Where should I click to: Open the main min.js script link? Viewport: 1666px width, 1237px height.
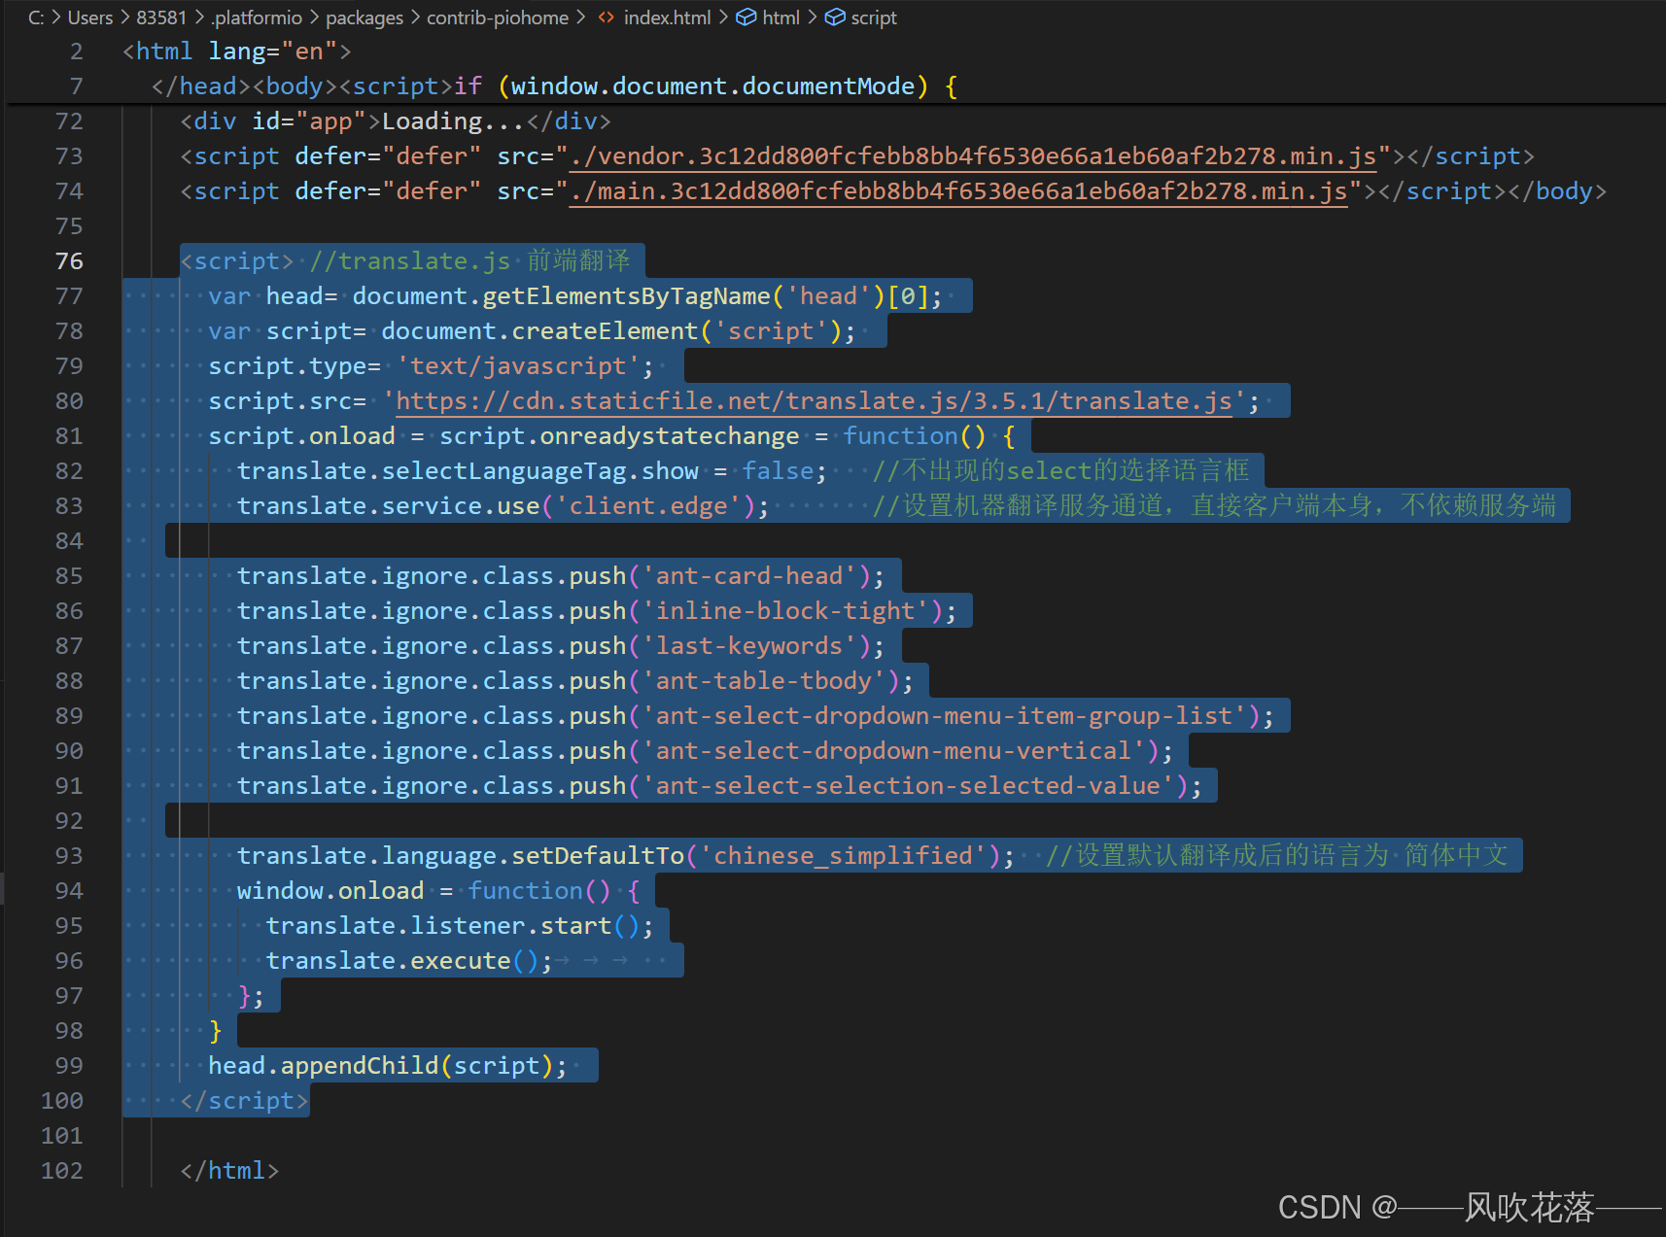pos(958,191)
